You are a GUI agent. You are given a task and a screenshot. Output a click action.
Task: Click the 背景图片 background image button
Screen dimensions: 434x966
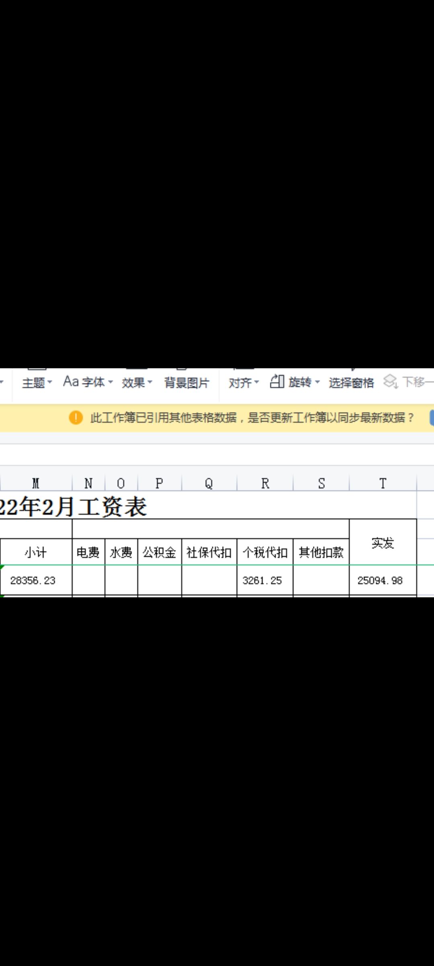tap(186, 382)
